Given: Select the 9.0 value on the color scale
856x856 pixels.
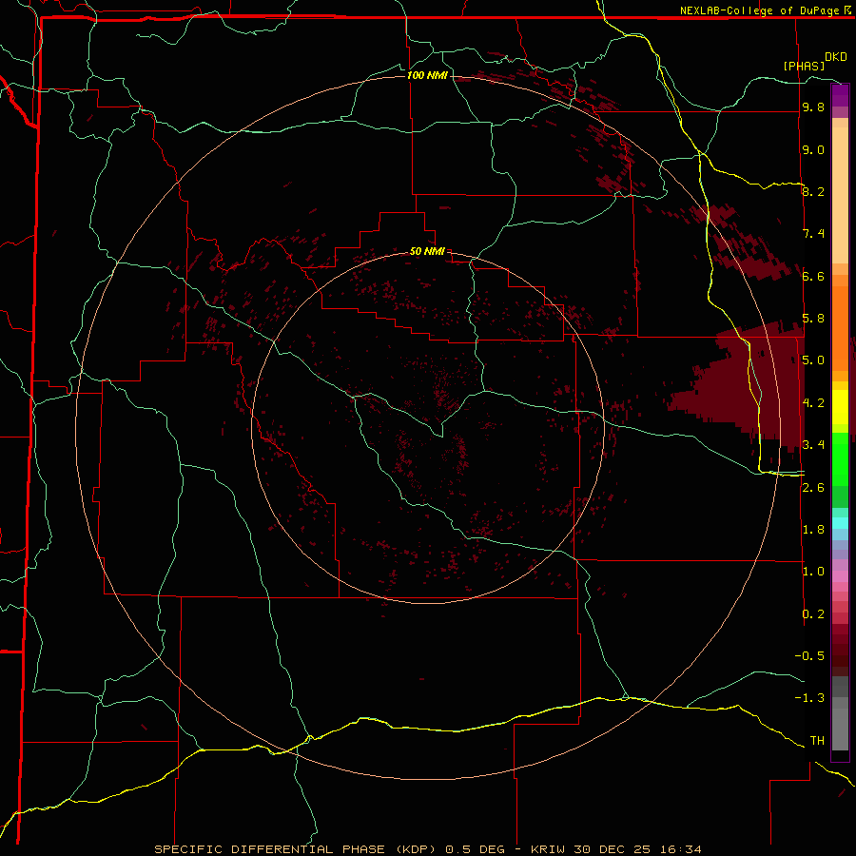Looking at the screenshot, I should coord(813,150).
